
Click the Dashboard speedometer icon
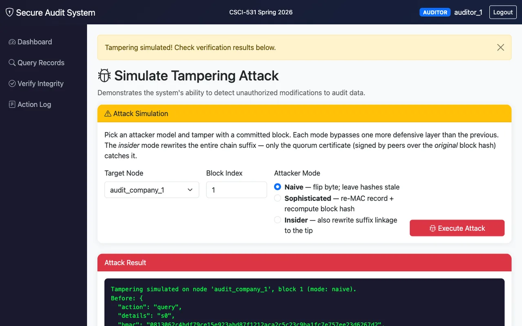tap(12, 42)
